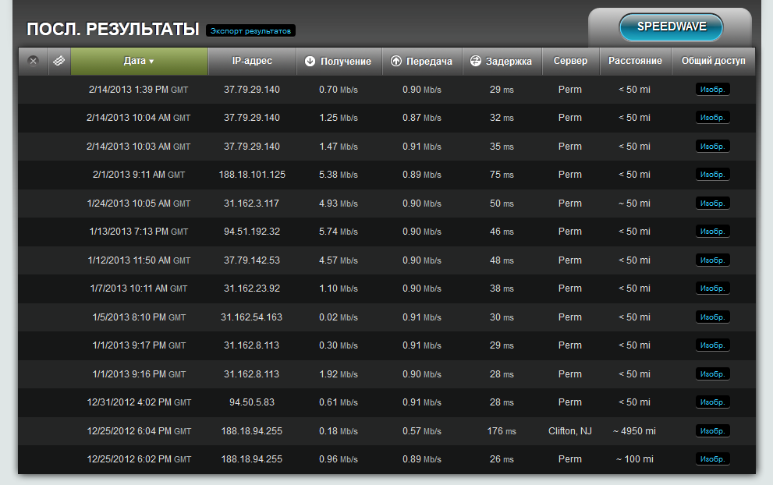Screen dimensions: 773x485
Task: Share image for 2/1/2013 9:11 AM result
Action: 712,175
